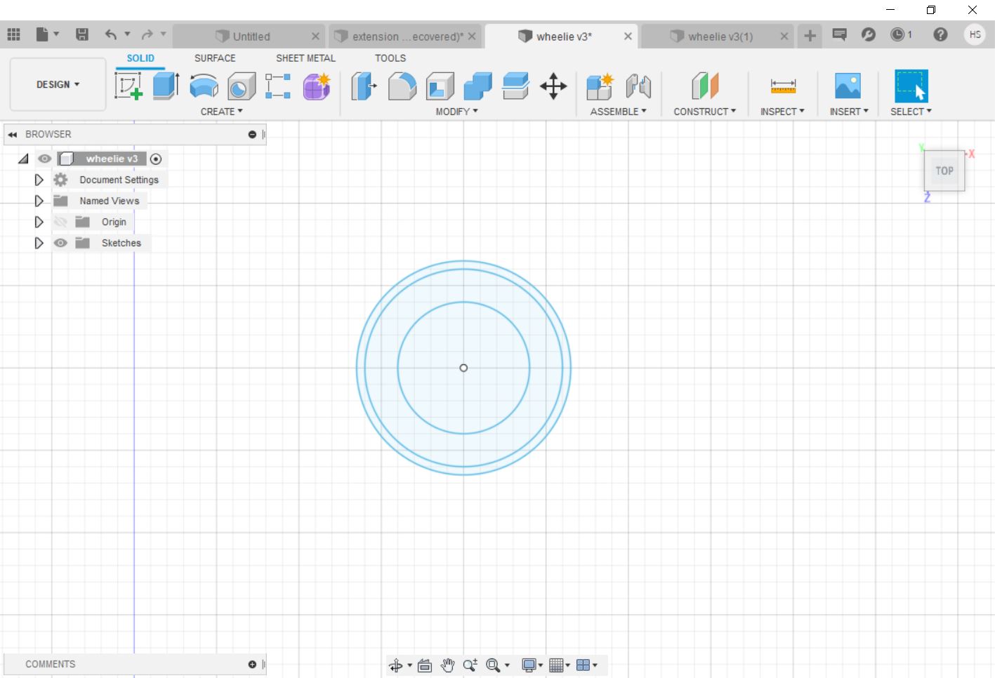Switch to the SURFACE ribbon tab

[215, 58]
